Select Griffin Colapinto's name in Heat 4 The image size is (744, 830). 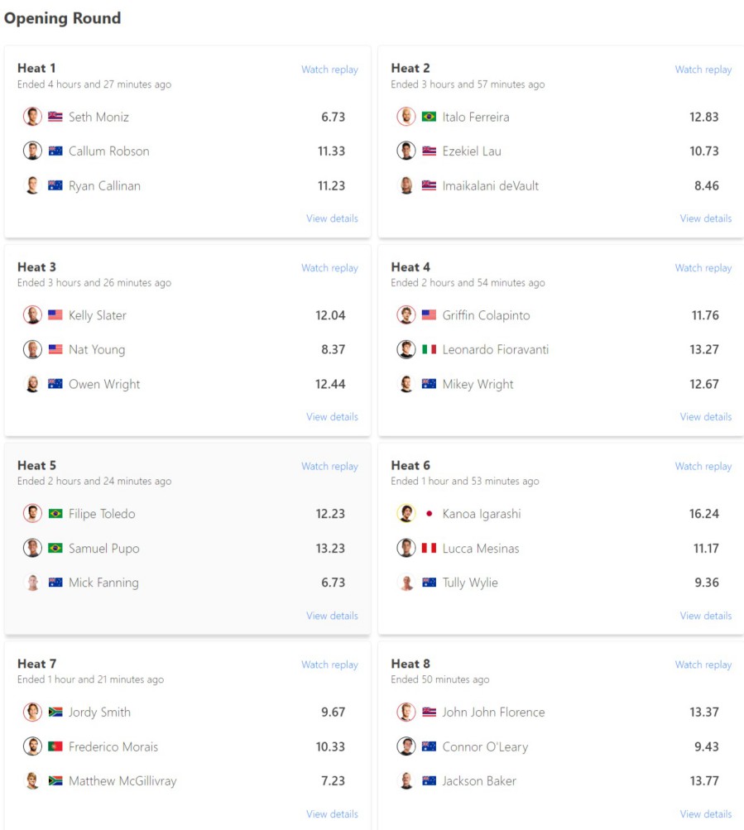click(x=486, y=315)
